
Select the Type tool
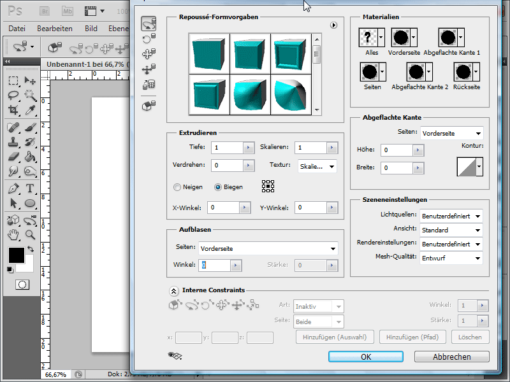pos(30,188)
